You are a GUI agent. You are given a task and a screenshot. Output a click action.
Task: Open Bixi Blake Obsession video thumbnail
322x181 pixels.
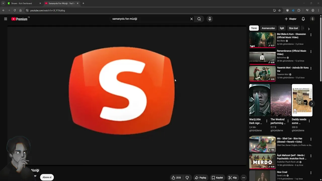coord(262,40)
